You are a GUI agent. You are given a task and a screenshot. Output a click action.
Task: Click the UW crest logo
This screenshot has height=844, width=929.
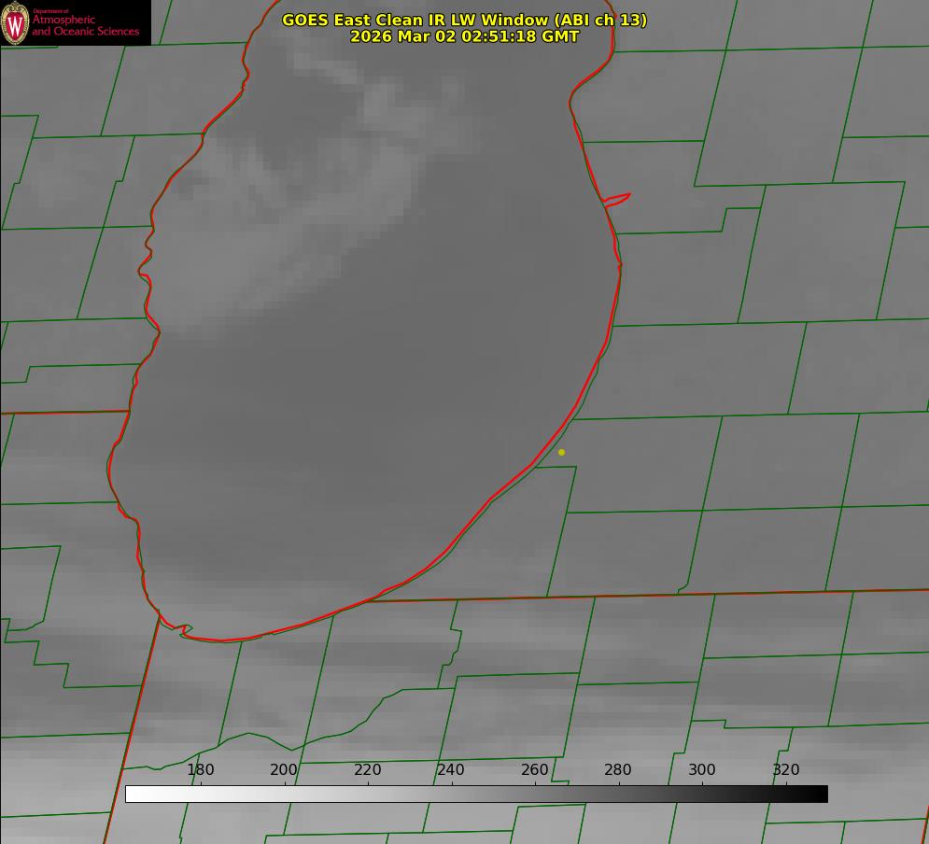coord(16,22)
